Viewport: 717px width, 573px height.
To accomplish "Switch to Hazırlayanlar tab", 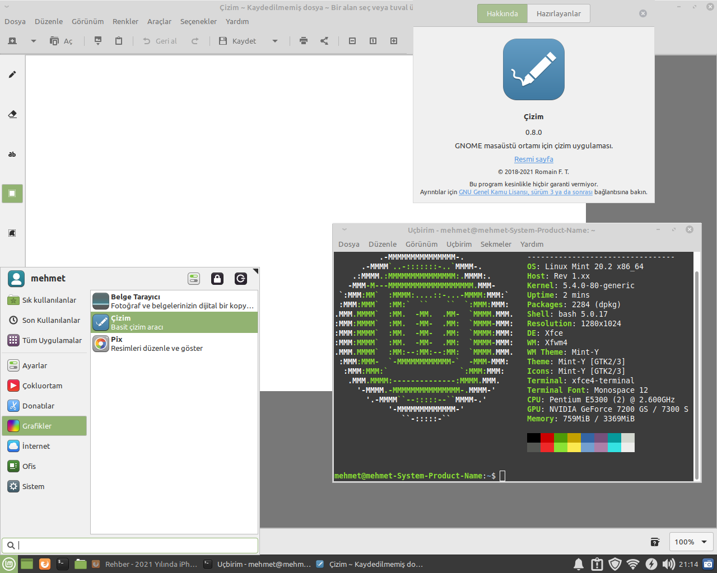I will coord(558,13).
